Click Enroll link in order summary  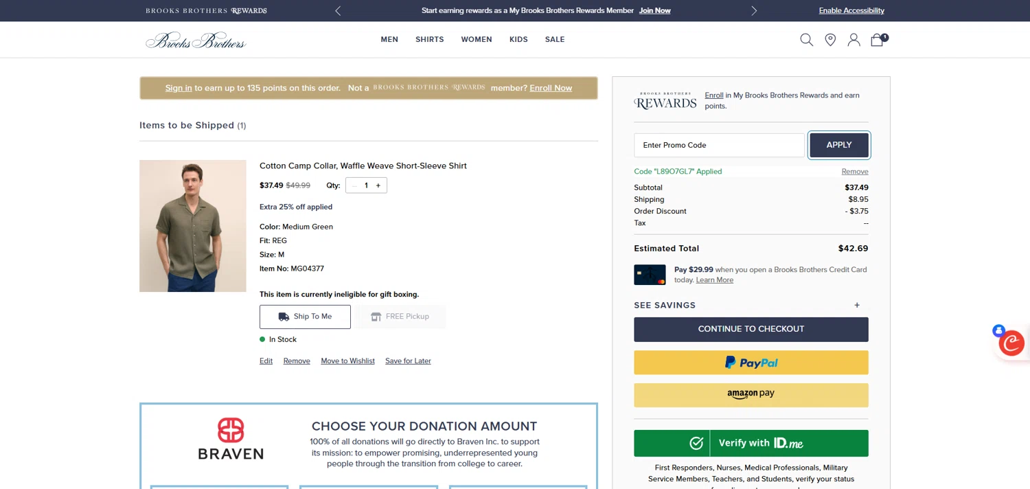[714, 95]
